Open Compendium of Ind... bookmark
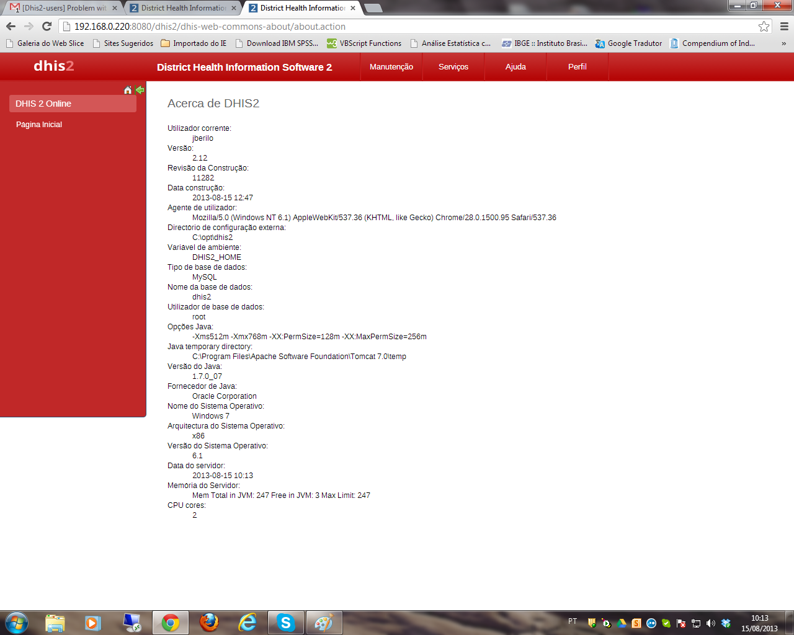This screenshot has width=794, height=635. [712, 43]
